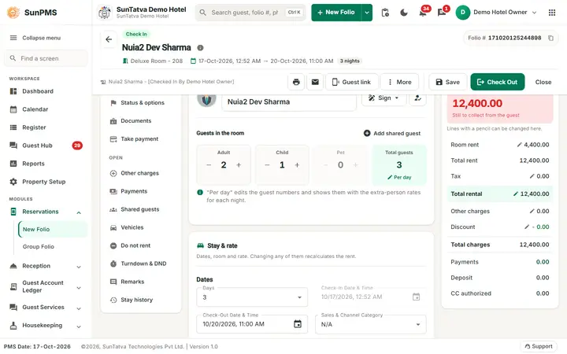The image size is (567, 354).
Task: Copy the folio number with the copy icon
Action: 550,38
